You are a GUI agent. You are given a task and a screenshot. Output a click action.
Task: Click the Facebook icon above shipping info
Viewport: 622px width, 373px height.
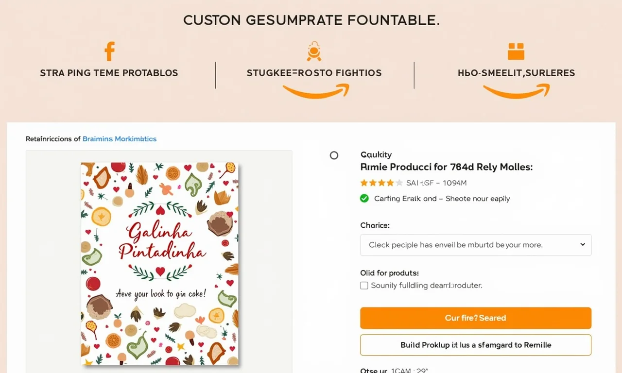coord(109,51)
